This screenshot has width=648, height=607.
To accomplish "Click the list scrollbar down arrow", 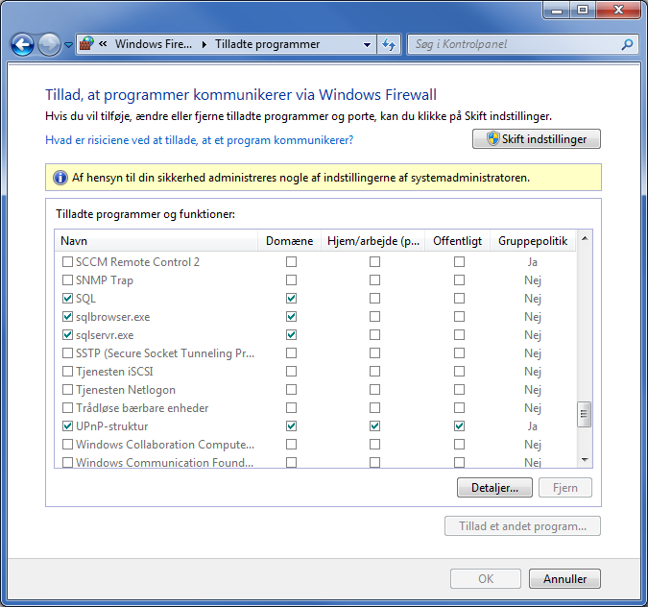I will (585, 460).
